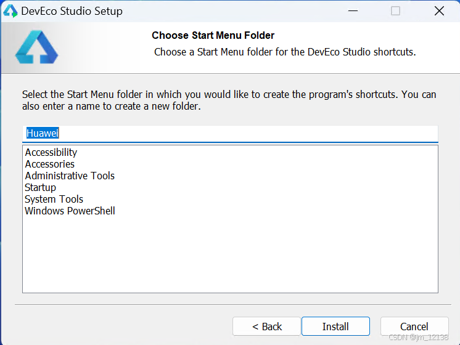Screen dimensions: 460x345
Task: Click the 'Select the Start Menu folder' instructions
Action: point(229,100)
